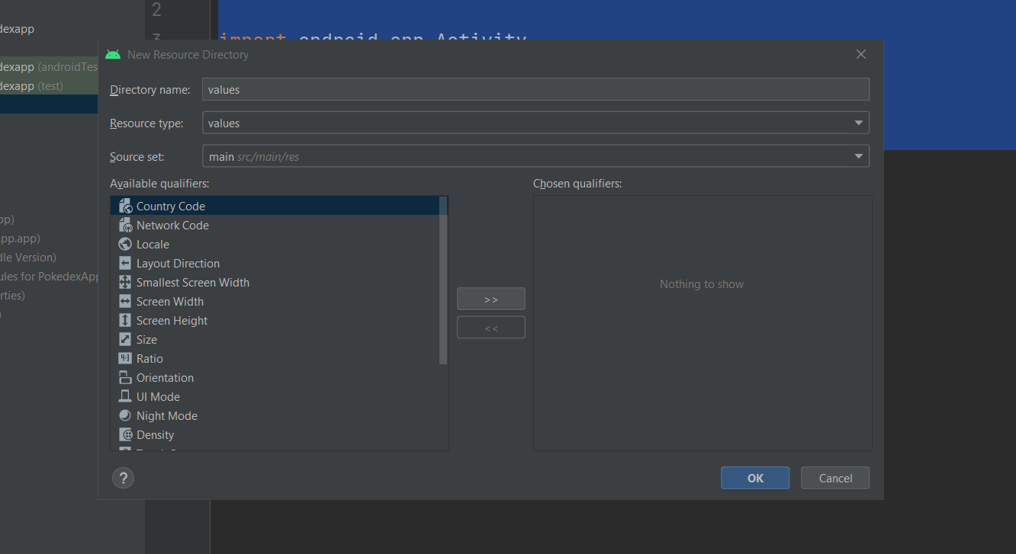Click the Country Code qualifier icon
Image resolution: width=1016 pixels, height=554 pixels.
[x=125, y=206]
